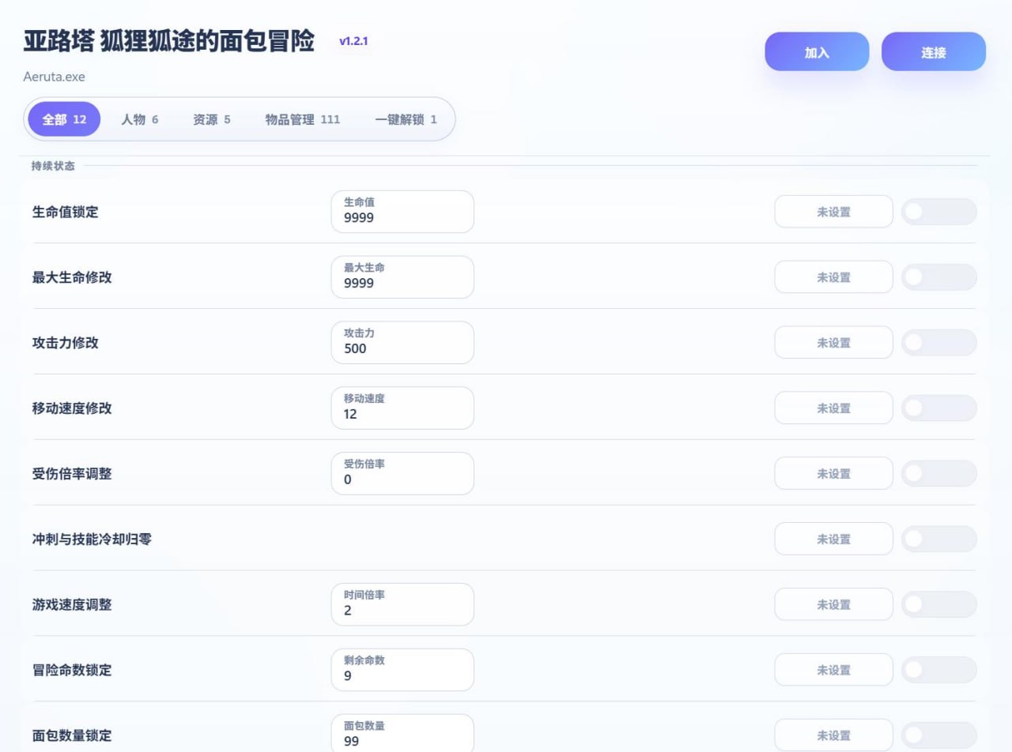This screenshot has height=752, width=1012.
Task: Open the 资源 tab
Action: (210, 119)
